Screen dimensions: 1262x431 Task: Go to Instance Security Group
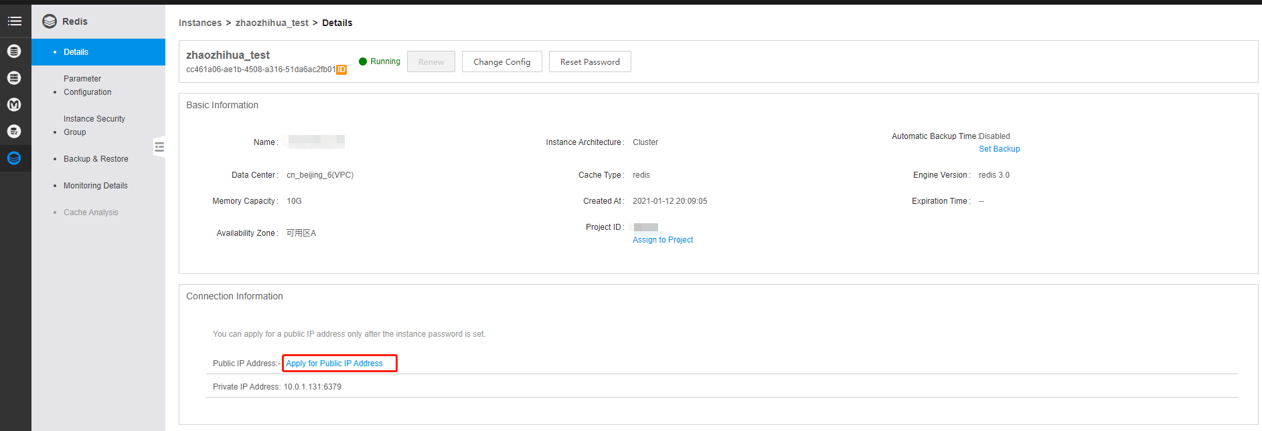point(94,126)
